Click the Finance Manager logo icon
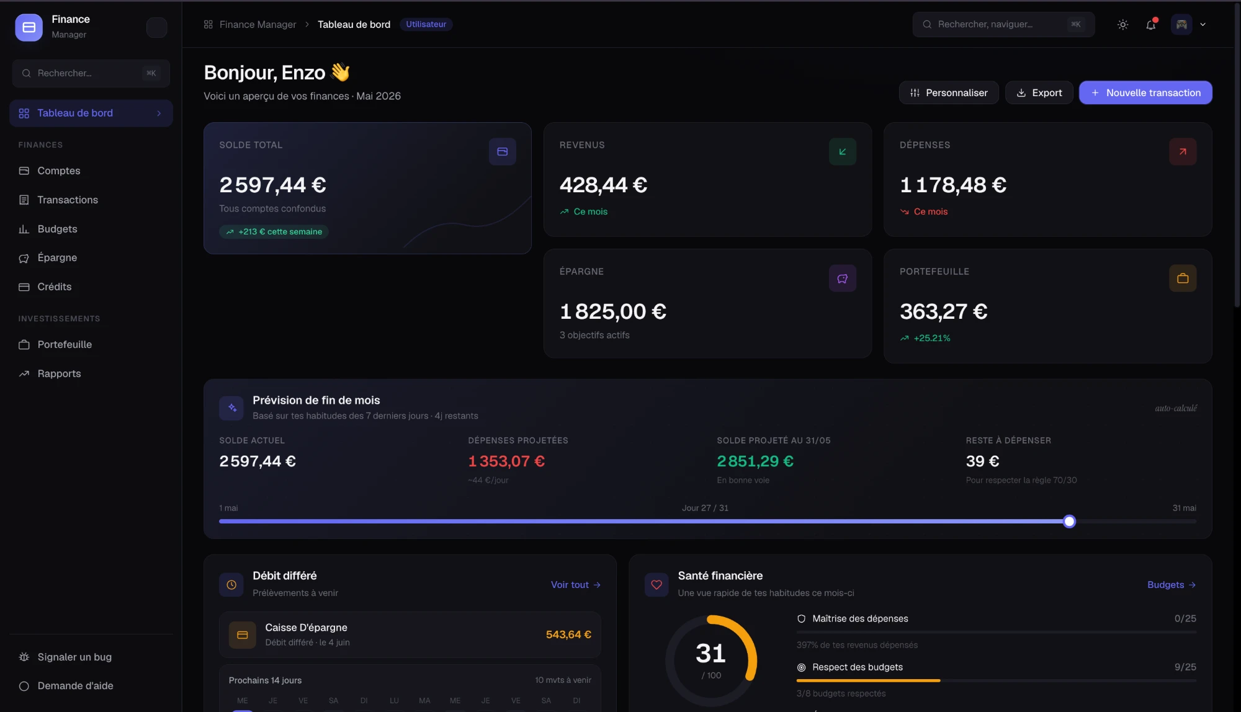Viewport: 1241px width, 712px height. 29,27
